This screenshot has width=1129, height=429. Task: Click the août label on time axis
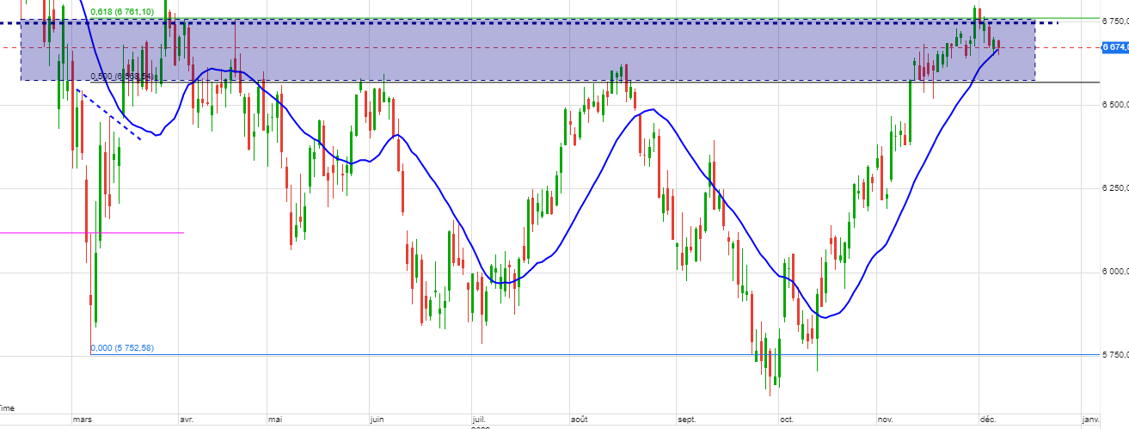(580, 420)
